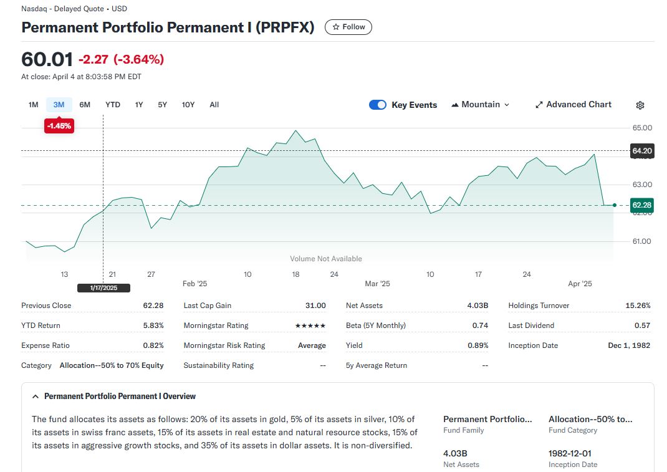
Task: Click the Morningstar five-star rating
Action: (310, 325)
